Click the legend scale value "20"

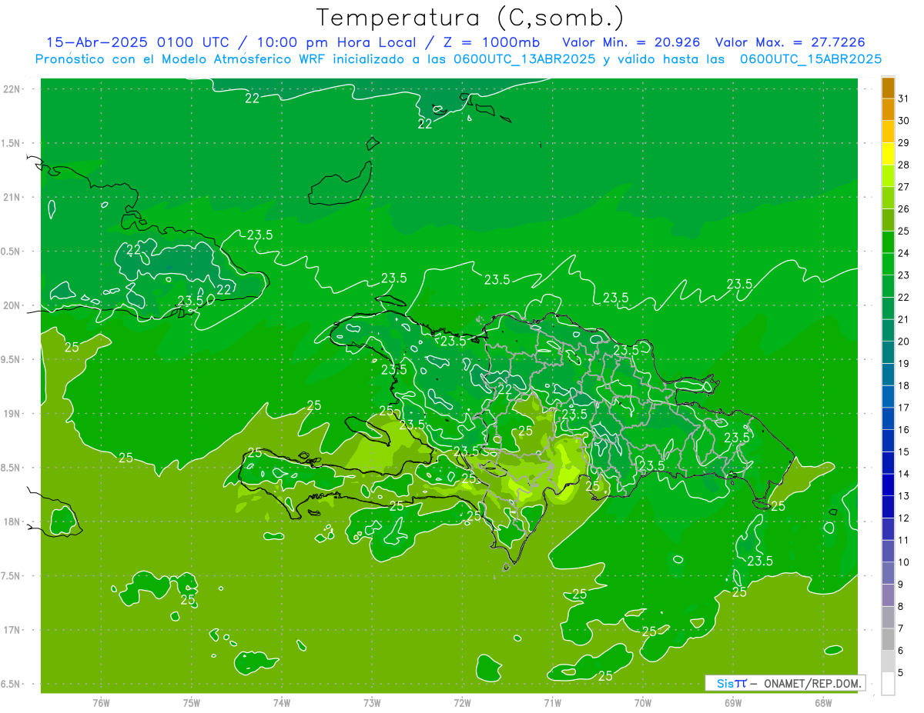pyautogui.click(x=903, y=342)
